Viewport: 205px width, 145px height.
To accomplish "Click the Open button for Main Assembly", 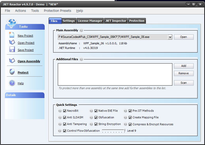I will (x=184, y=37).
